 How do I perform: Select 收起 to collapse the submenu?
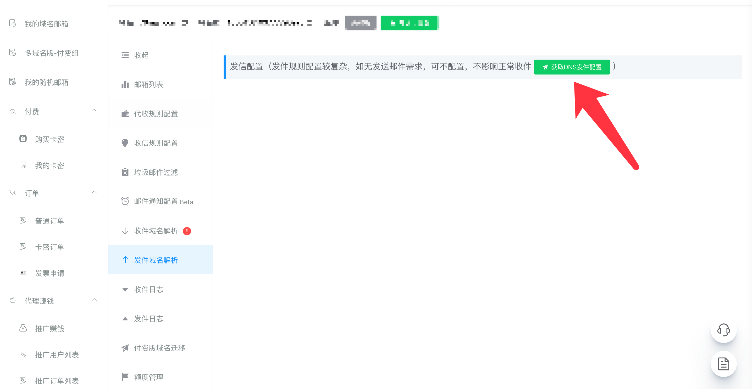[161, 55]
